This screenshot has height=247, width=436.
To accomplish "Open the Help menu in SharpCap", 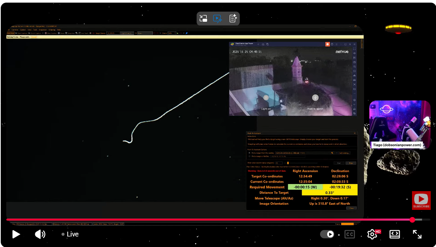I will pos(59,30).
